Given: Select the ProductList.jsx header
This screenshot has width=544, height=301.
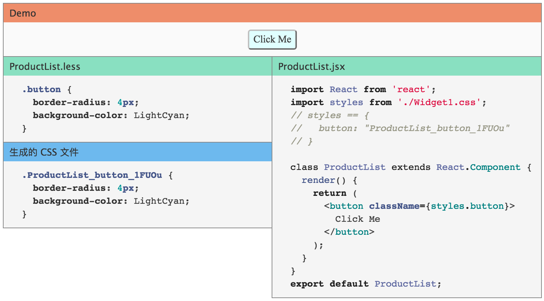Looking at the screenshot, I should click(406, 67).
